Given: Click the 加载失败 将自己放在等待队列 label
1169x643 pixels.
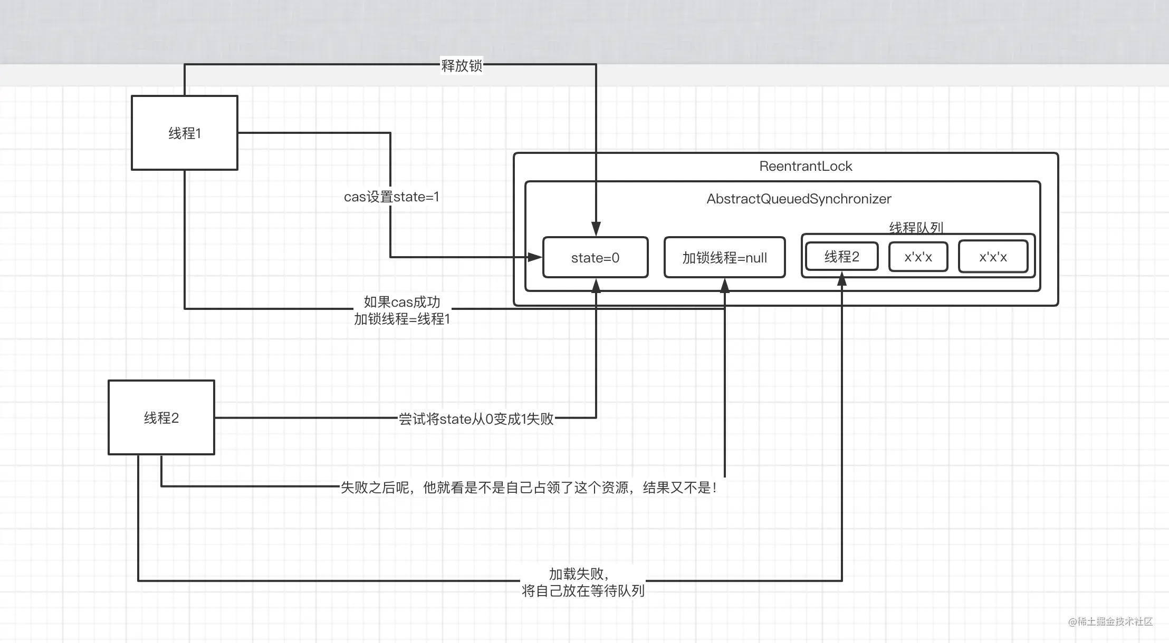Looking at the screenshot, I should click(x=583, y=582).
